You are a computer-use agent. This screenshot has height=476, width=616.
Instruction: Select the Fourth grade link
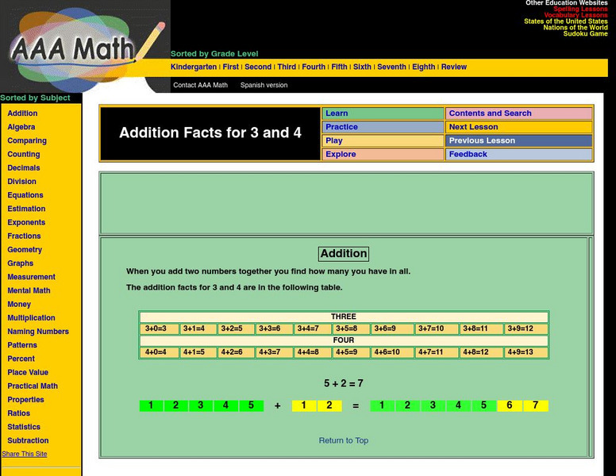pos(314,67)
